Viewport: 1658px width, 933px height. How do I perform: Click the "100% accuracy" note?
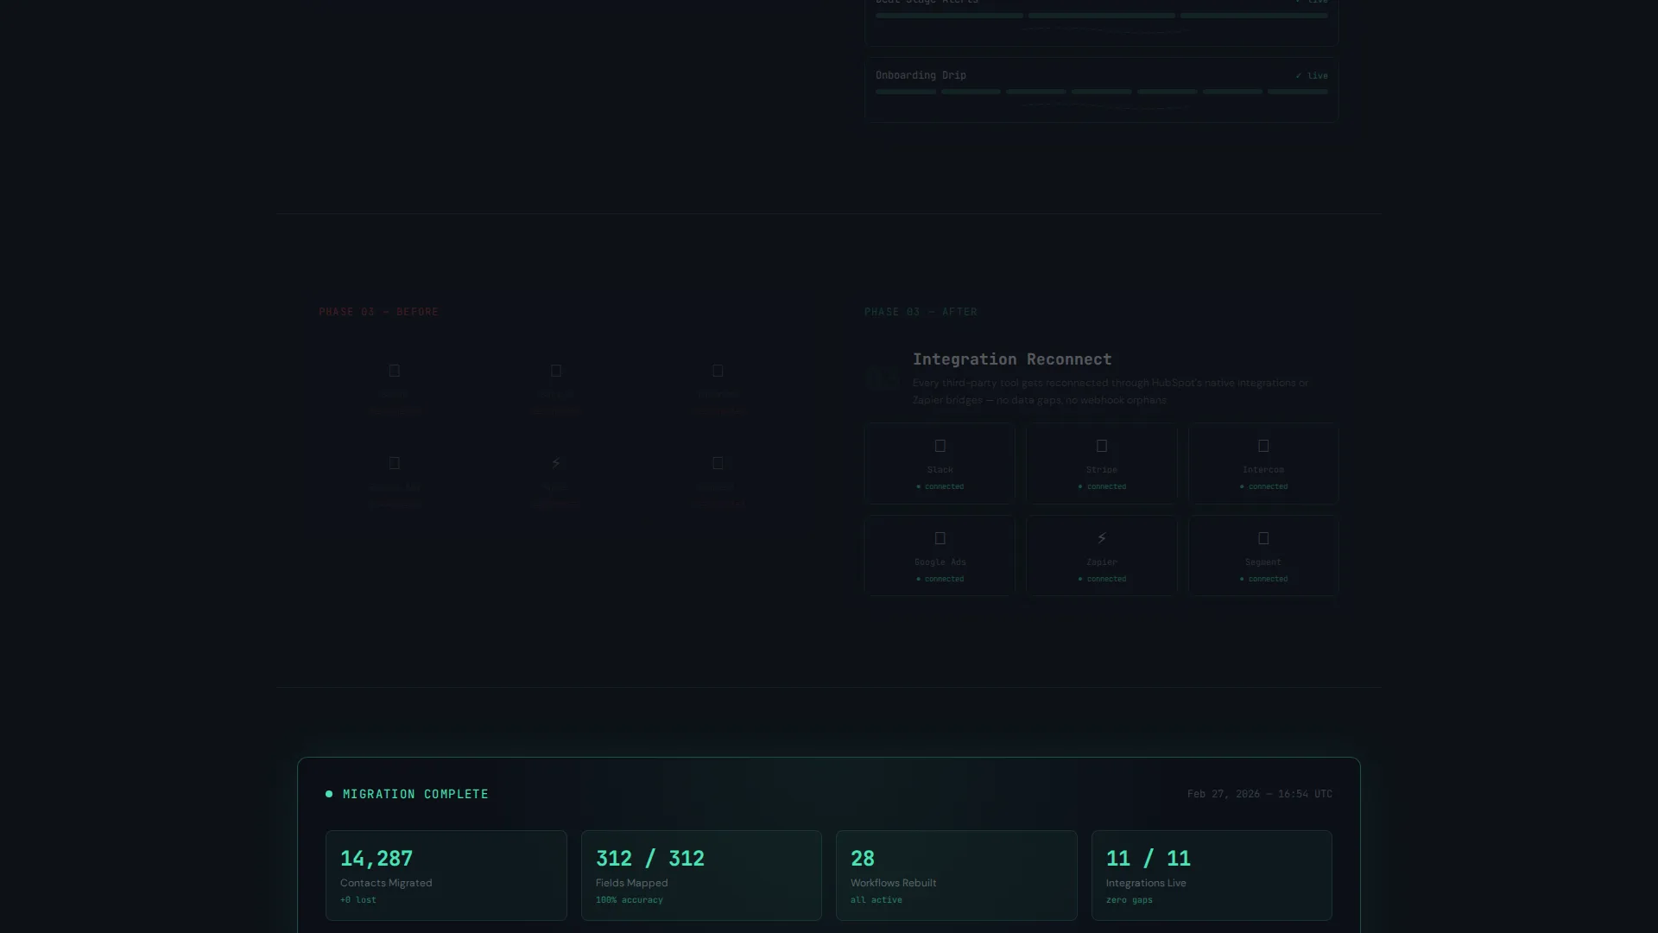(x=630, y=900)
